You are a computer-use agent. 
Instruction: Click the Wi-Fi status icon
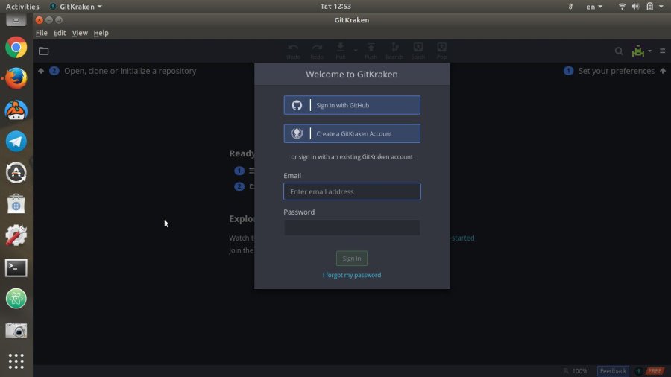[x=623, y=7]
